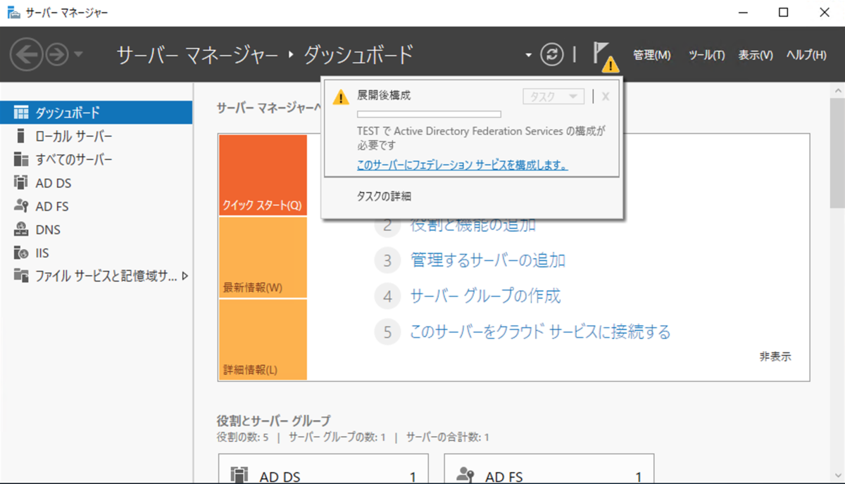Open the AD DS role page
The width and height of the screenshot is (845, 484).
pyautogui.click(x=49, y=182)
